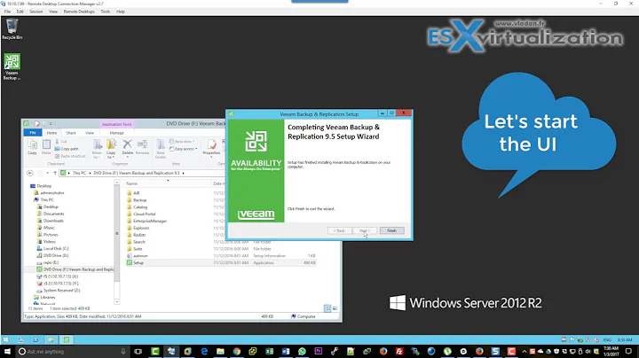
Task: Click the Up one level arrow in Explorer
Action: [x=55, y=173]
